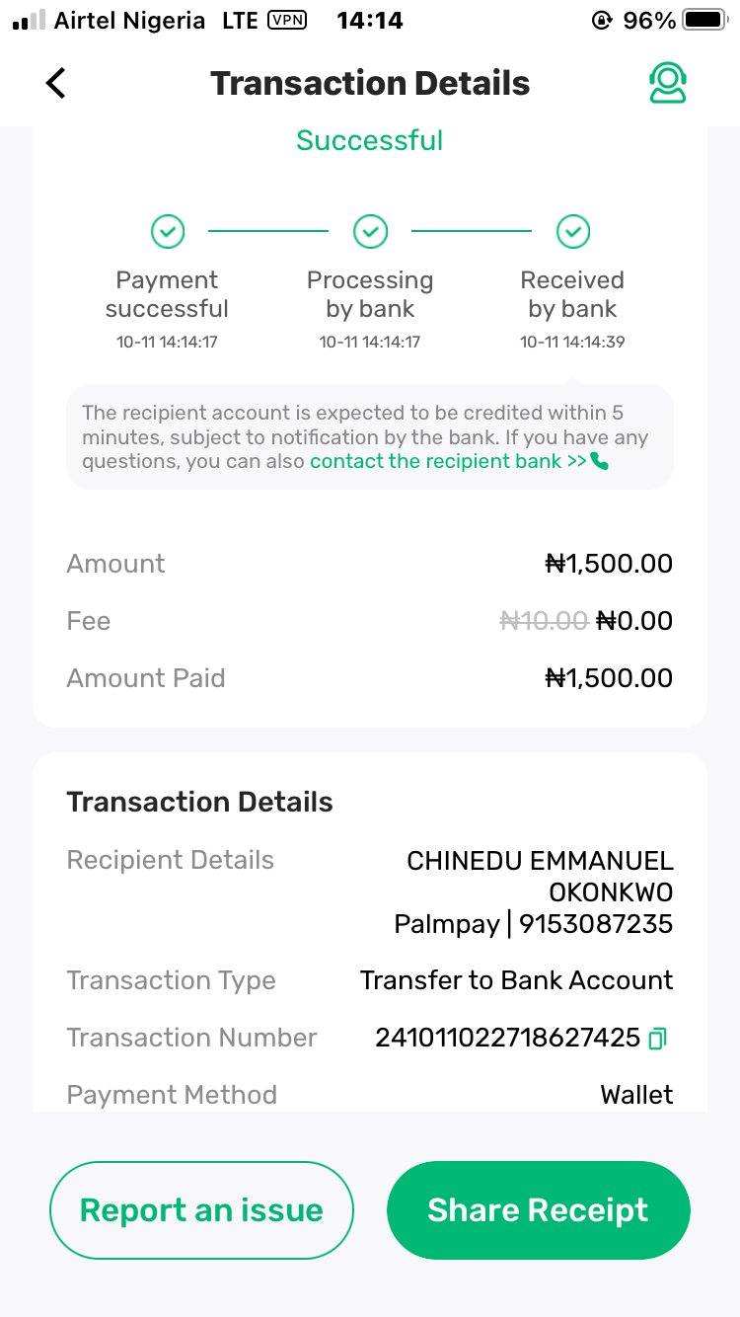Tap the status bar clock time

370,20
